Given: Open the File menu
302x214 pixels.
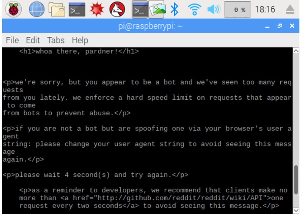Looking at the screenshot, I should coord(12,40).
